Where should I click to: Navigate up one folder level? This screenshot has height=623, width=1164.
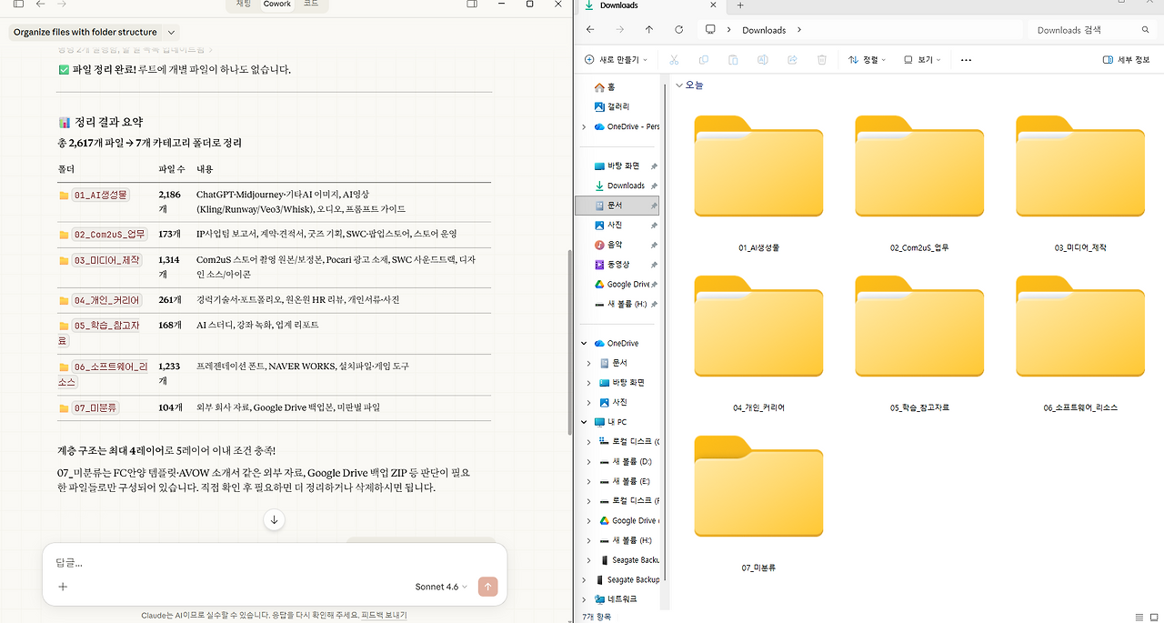(x=648, y=29)
